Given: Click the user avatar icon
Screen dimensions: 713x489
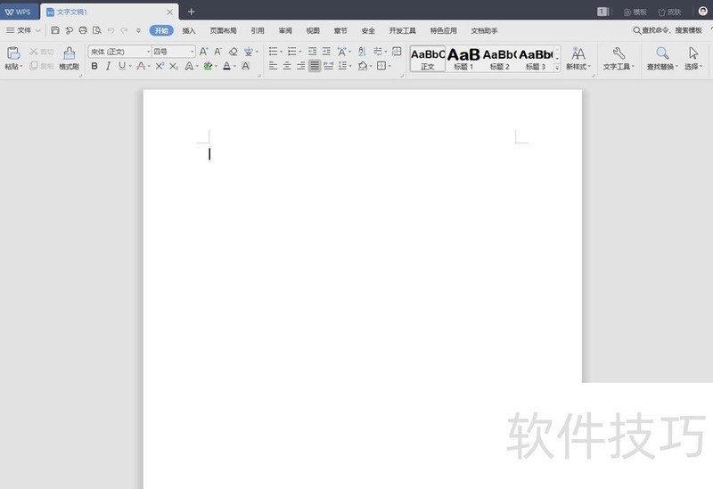Looking at the screenshot, I should 702,11.
